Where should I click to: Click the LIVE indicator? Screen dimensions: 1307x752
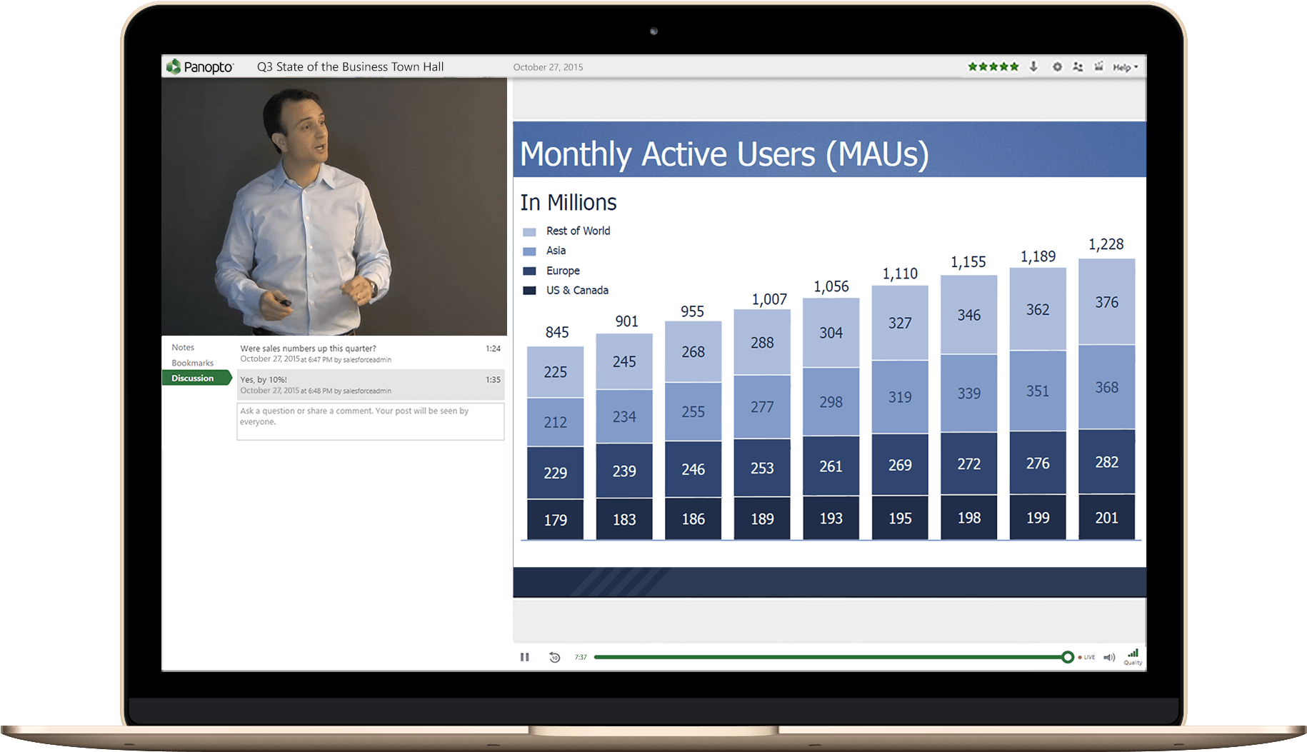tap(1087, 657)
